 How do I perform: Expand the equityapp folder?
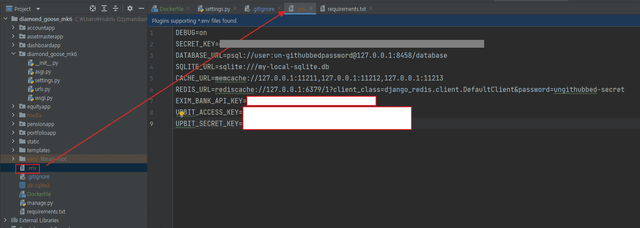coord(13,106)
